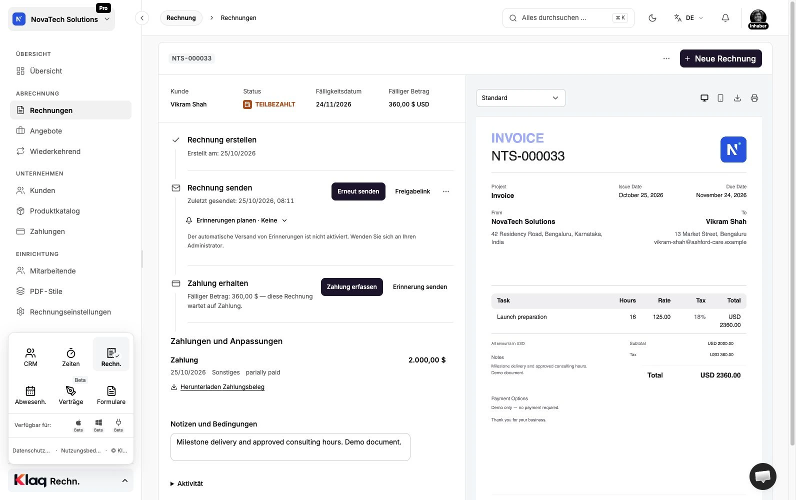Click Erneut senden button
796x500 pixels.
coord(358,191)
